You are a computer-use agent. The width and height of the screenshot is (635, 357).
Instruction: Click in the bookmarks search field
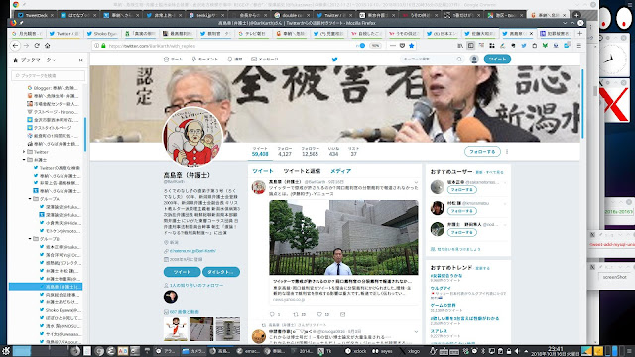[49, 75]
